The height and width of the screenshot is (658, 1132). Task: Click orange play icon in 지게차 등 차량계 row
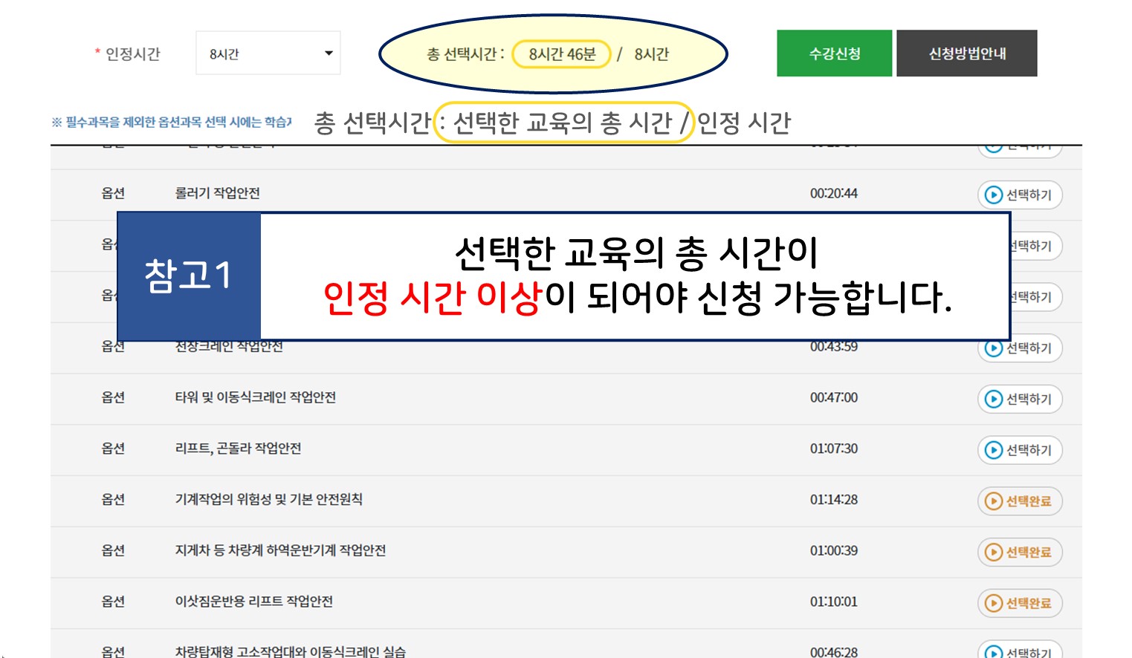[994, 552]
